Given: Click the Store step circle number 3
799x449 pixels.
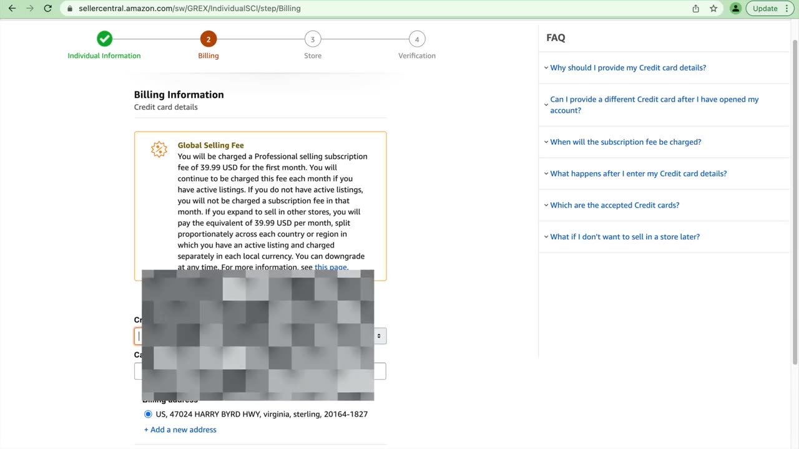Looking at the screenshot, I should pyautogui.click(x=313, y=39).
